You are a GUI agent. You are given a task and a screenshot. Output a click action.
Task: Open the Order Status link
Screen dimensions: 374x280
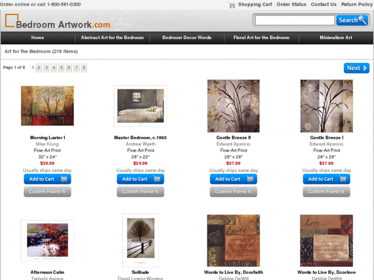[291, 5]
